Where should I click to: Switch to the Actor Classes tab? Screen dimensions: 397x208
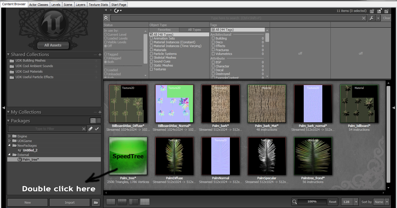(39, 5)
